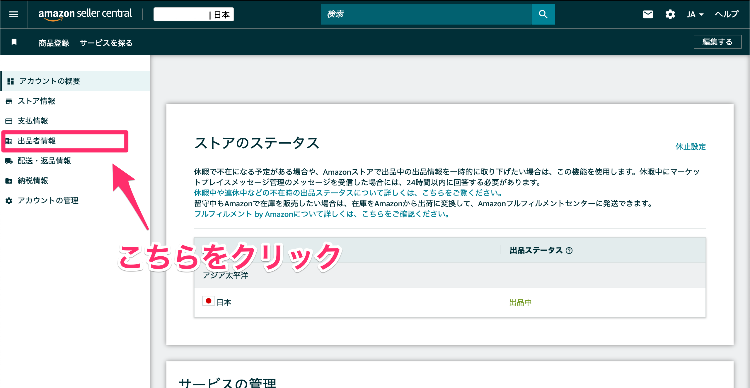Select the 配送・返品情報 truck icon
The width and height of the screenshot is (750, 388).
[x=9, y=161]
